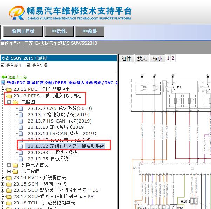This screenshot has height=209, width=211.
Task: Click document icon for 23.13.33 电源插座系统
Action: (x=21, y=153)
